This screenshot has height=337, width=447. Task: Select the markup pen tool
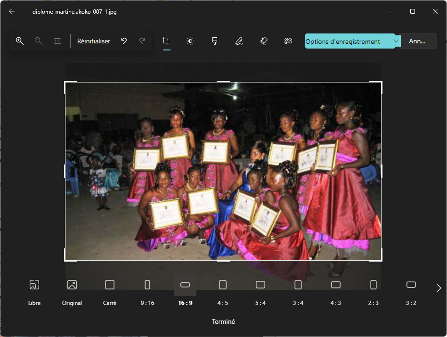pyautogui.click(x=239, y=41)
